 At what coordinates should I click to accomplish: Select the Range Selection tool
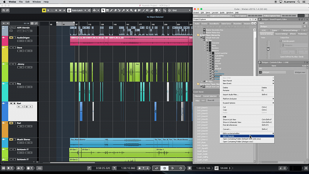point(107,10)
